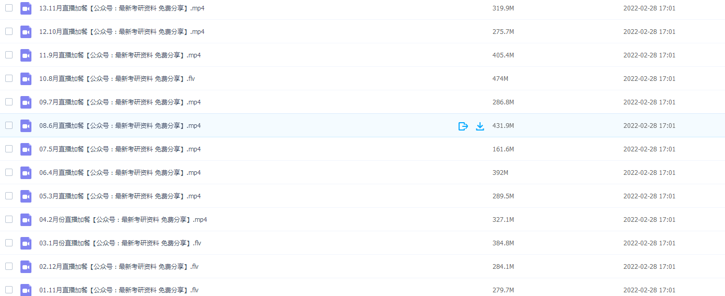Check the box for 04.2月份直播加餐
Image resolution: width=725 pixels, height=296 pixels.
tap(9, 219)
